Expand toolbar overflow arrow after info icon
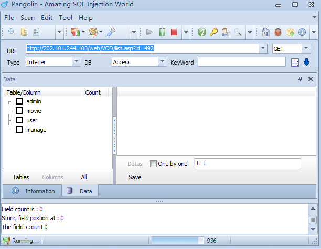321x249 pixels. [314, 32]
